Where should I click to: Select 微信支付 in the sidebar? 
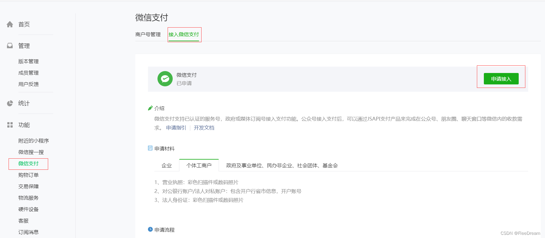29,163
